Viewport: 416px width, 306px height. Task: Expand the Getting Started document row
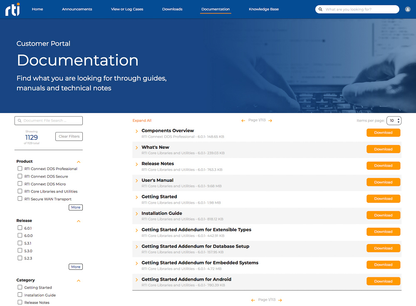(x=136, y=197)
